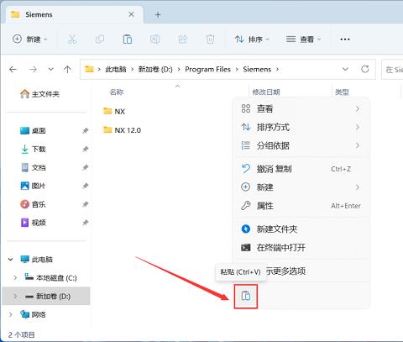Image resolution: width=403 pixels, height=342 pixels.
Task: Go back with the left arrow
Action: (13, 69)
